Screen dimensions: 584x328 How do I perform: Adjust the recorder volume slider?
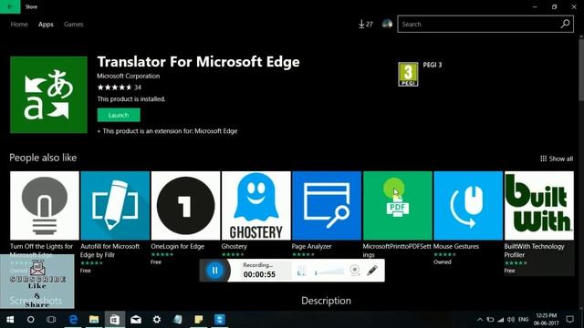pyautogui.click(x=329, y=272)
